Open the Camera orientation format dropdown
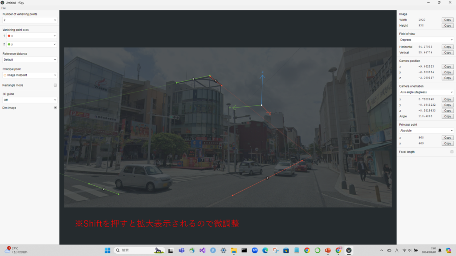The width and height of the screenshot is (456, 256). click(426, 92)
